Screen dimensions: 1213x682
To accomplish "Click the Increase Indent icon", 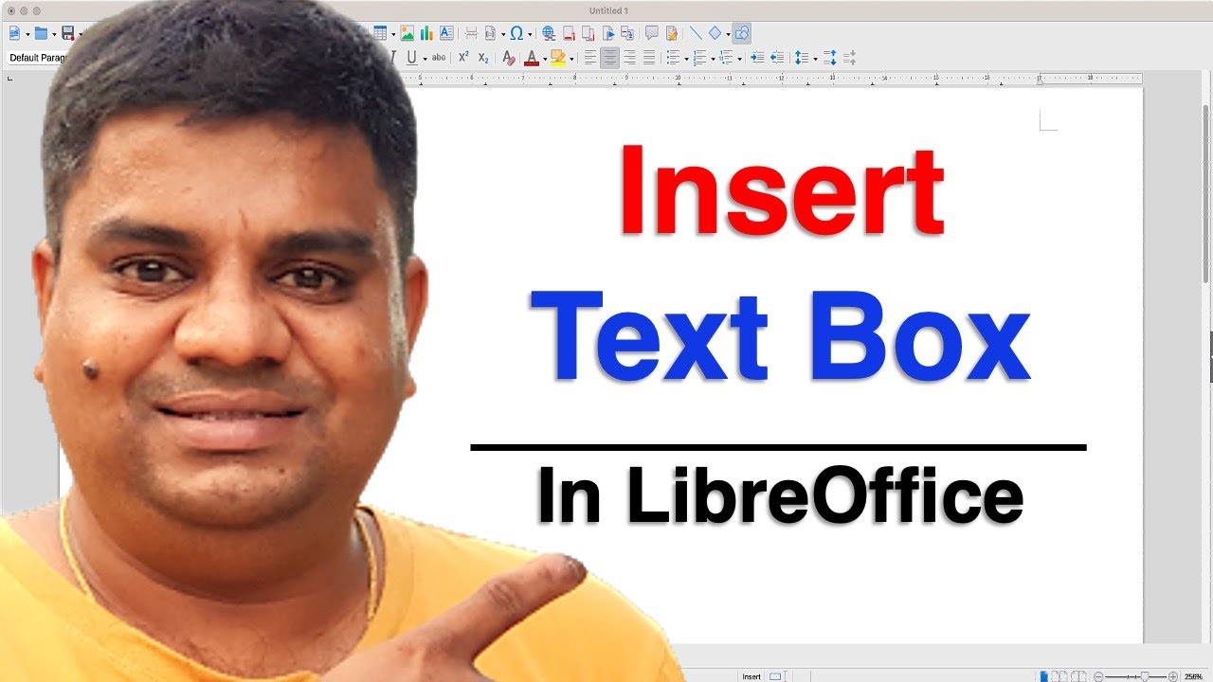I will 757,58.
